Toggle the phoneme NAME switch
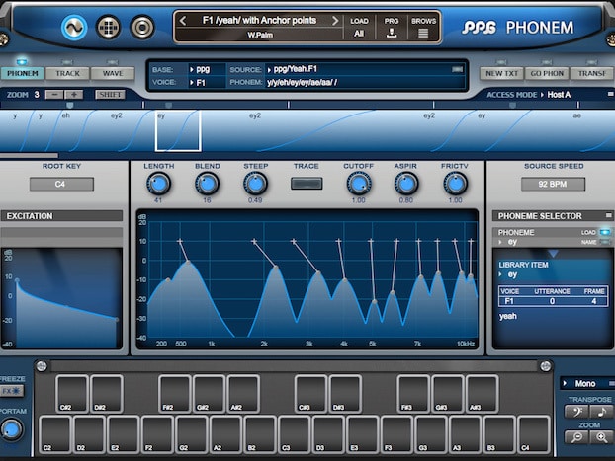The width and height of the screenshot is (615, 461). pos(605,242)
